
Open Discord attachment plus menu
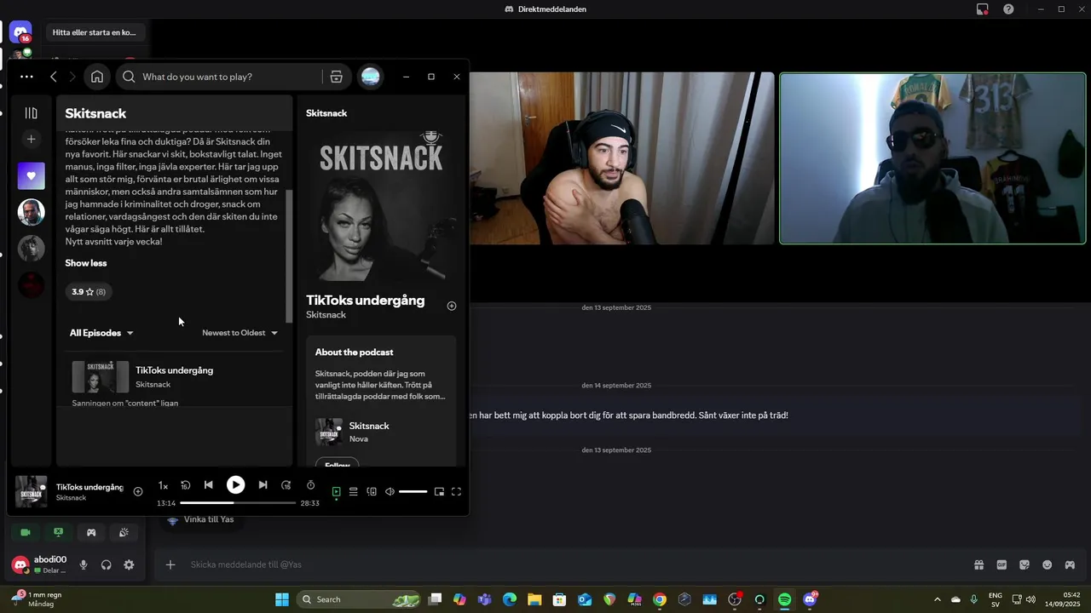(x=170, y=564)
